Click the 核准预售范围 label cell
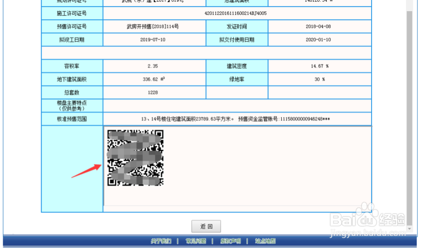 [x=72, y=119]
